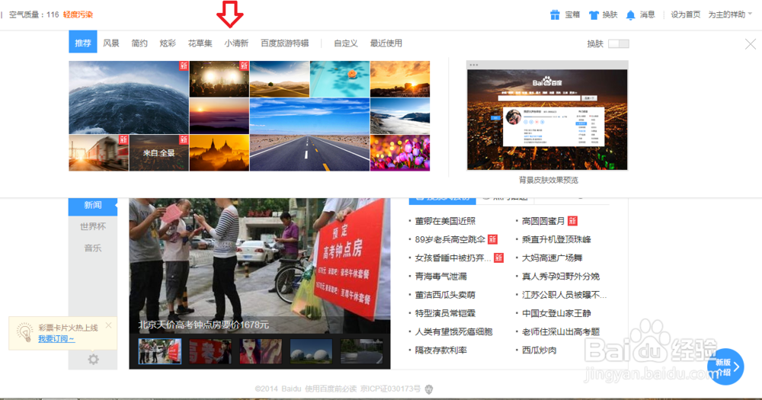Select carousel thumbnail of white domes
The width and height of the screenshot is (762, 400).
click(x=311, y=351)
